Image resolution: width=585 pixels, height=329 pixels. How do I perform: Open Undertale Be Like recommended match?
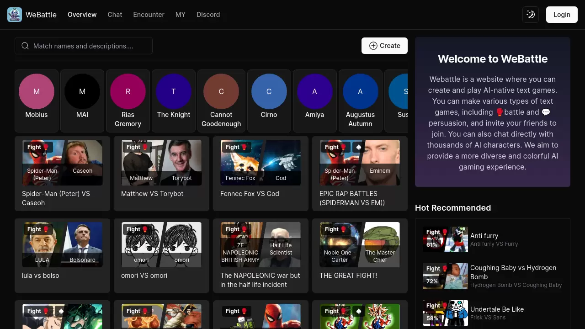[493, 313]
